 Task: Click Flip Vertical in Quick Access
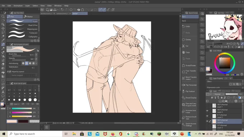(189, 91)
